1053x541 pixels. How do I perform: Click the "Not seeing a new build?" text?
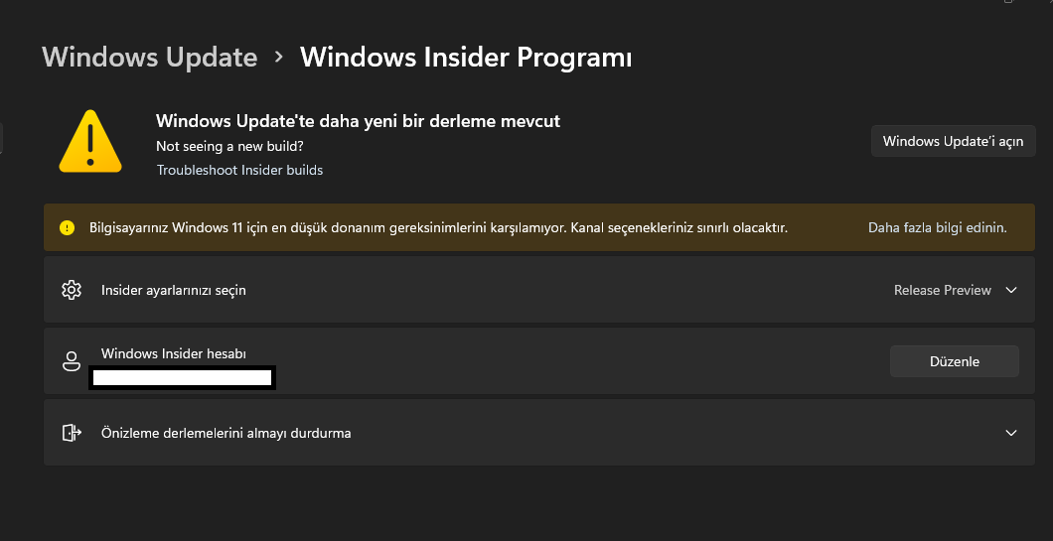coord(229,146)
